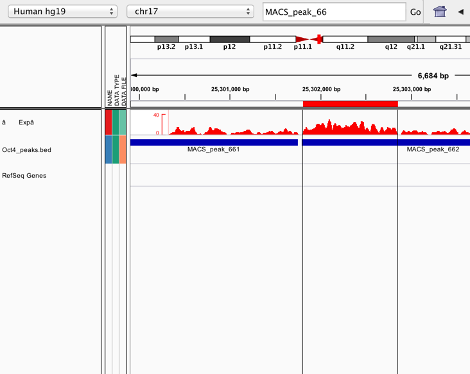Viewport: 470px width, 374px height.
Task: Select the q21.31 cytoband on ideogram
Action: [x=451, y=39]
